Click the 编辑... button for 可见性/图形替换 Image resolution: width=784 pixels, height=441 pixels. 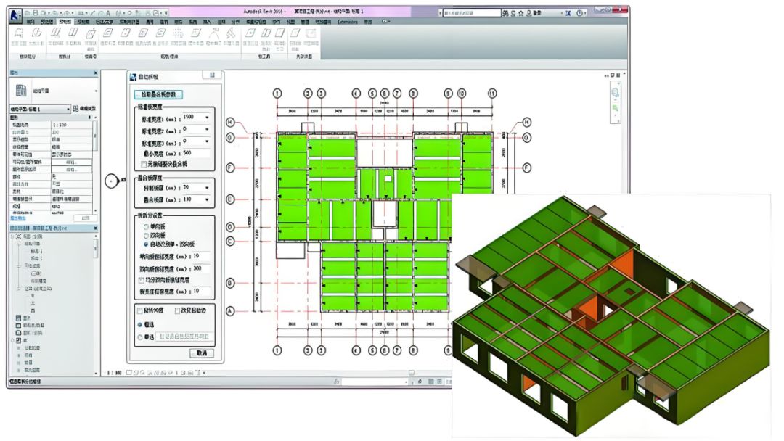(71, 162)
